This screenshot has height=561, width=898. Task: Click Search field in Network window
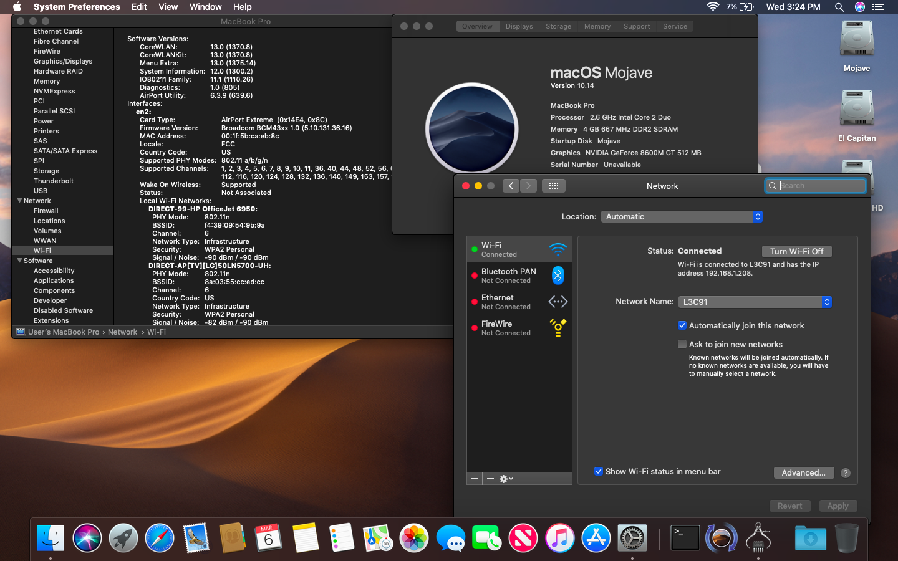pos(816,186)
